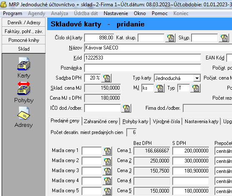232x196 pixels.
Task: Open the Karty (stock cards) icon
Action: [24, 64]
